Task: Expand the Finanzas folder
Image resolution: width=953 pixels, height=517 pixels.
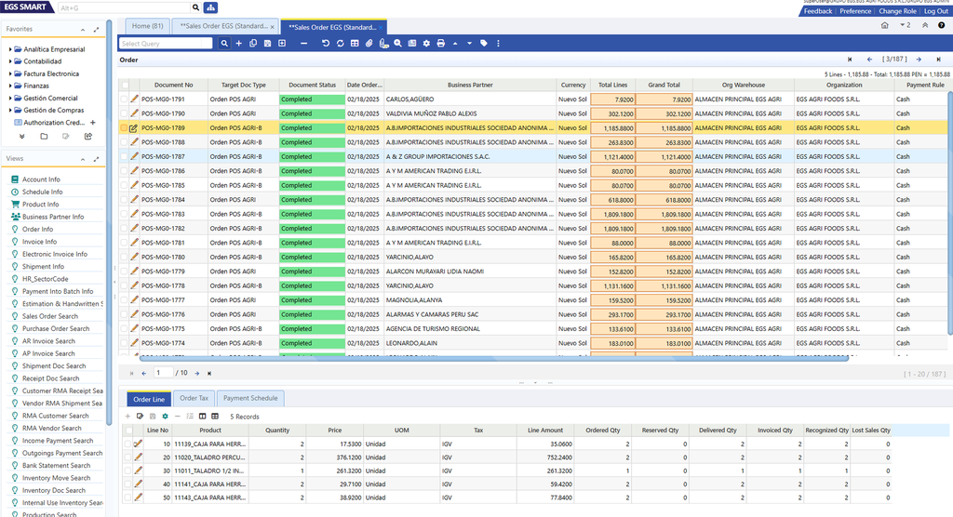Action: click(x=9, y=86)
